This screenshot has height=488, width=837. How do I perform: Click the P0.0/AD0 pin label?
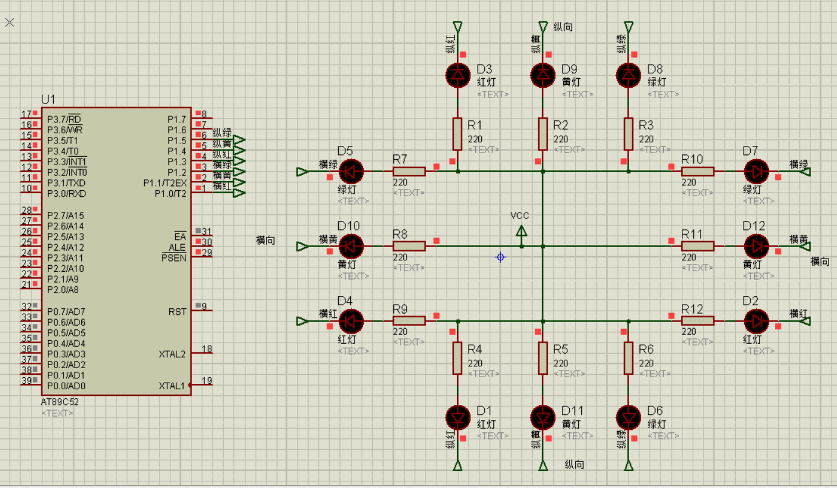click(66, 386)
